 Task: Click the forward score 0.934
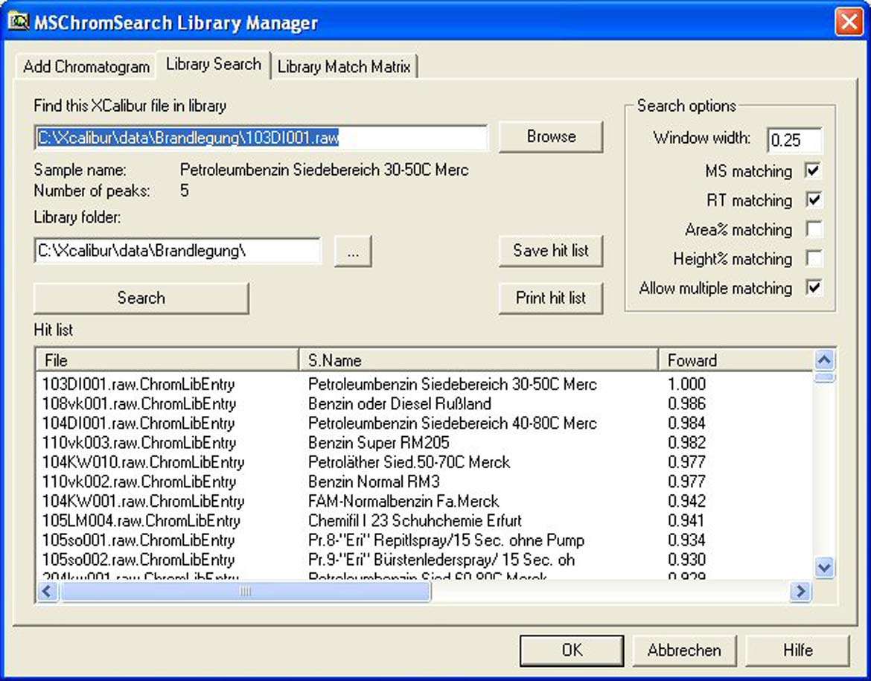click(x=686, y=540)
